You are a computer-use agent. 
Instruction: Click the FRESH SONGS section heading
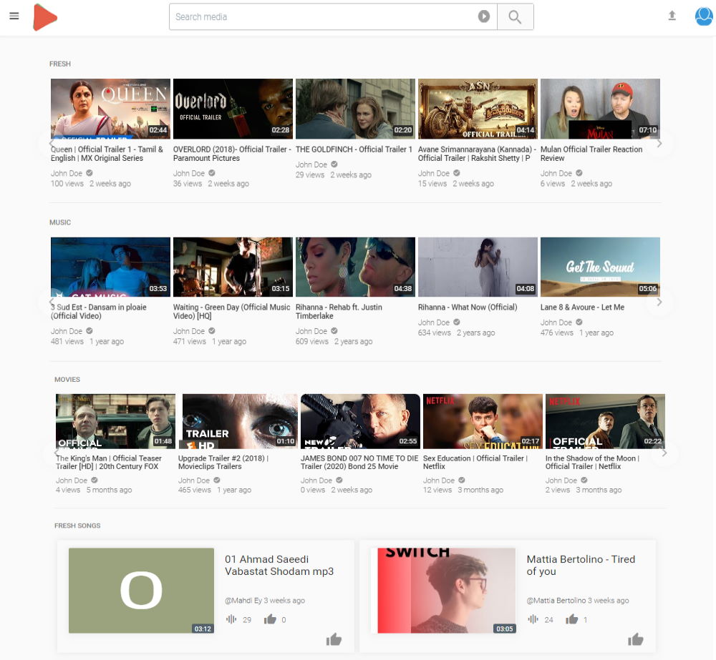[77, 526]
